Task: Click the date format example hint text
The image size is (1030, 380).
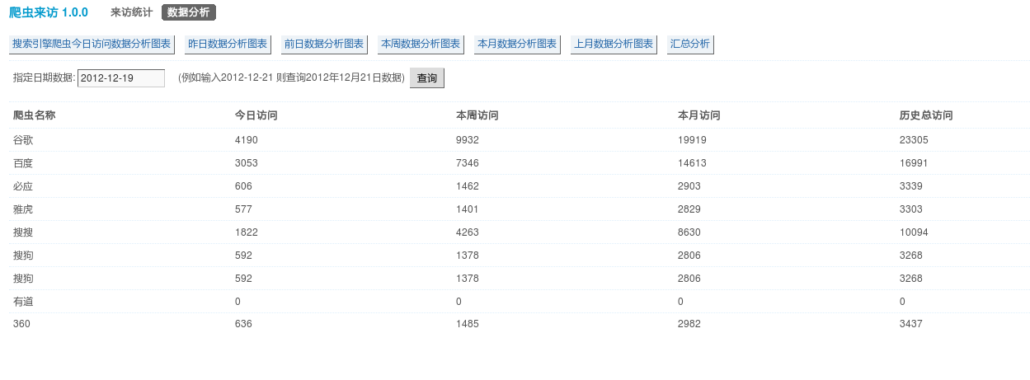Action: pos(291,78)
